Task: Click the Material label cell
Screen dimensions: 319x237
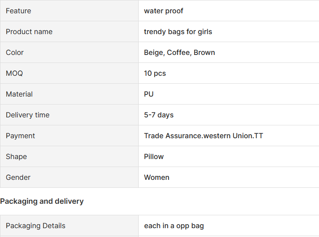Action: [69, 94]
